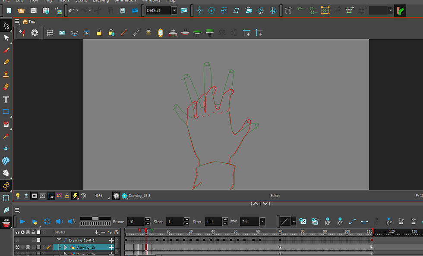Select the Paint bucket tool
The width and height of the screenshot is (423, 256).
pos(6,124)
